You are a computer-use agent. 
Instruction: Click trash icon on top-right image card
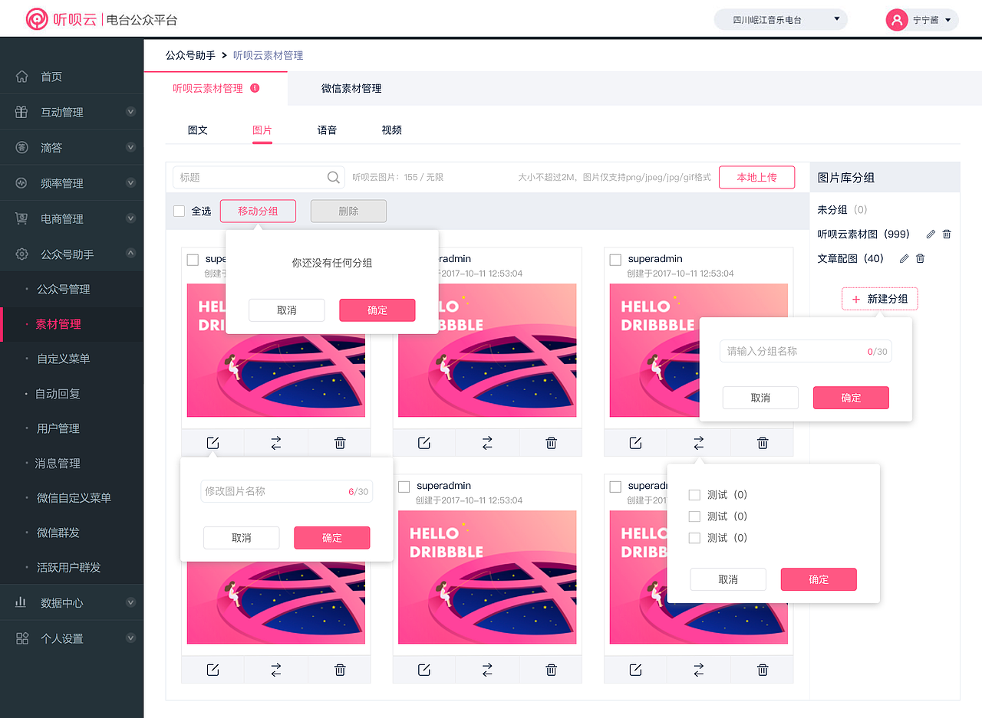[763, 443]
